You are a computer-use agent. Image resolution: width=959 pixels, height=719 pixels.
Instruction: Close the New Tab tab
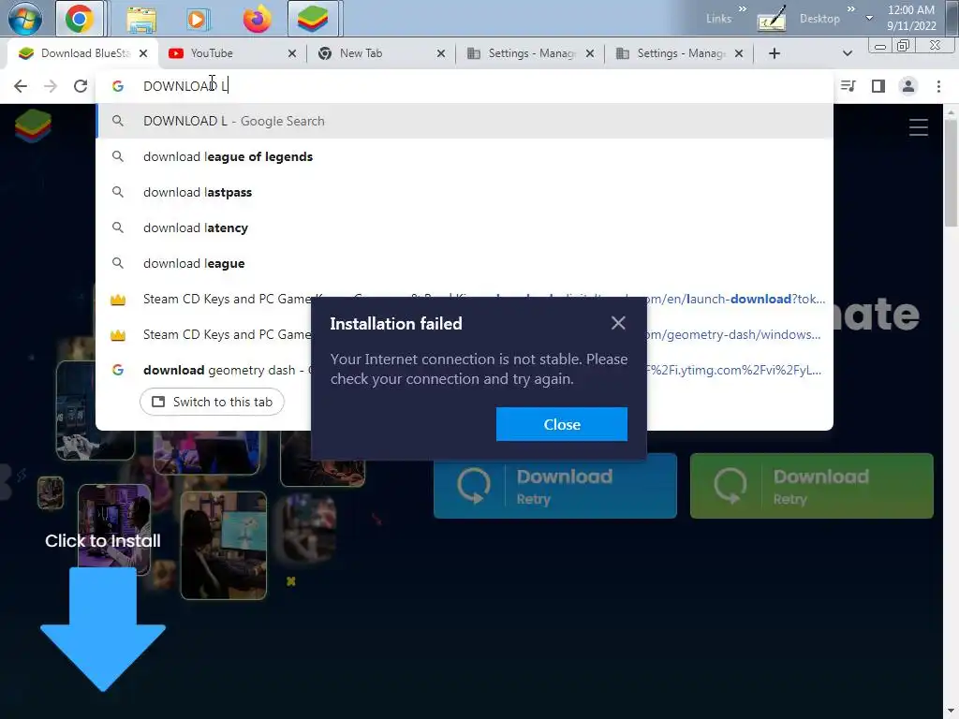coord(440,53)
